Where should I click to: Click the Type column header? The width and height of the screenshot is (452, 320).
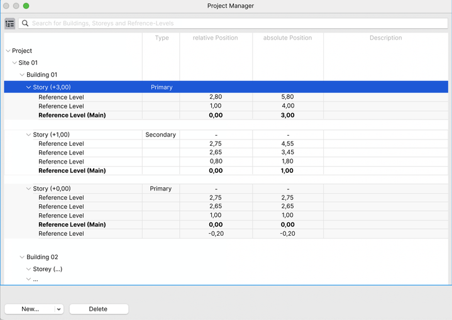[162, 38]
